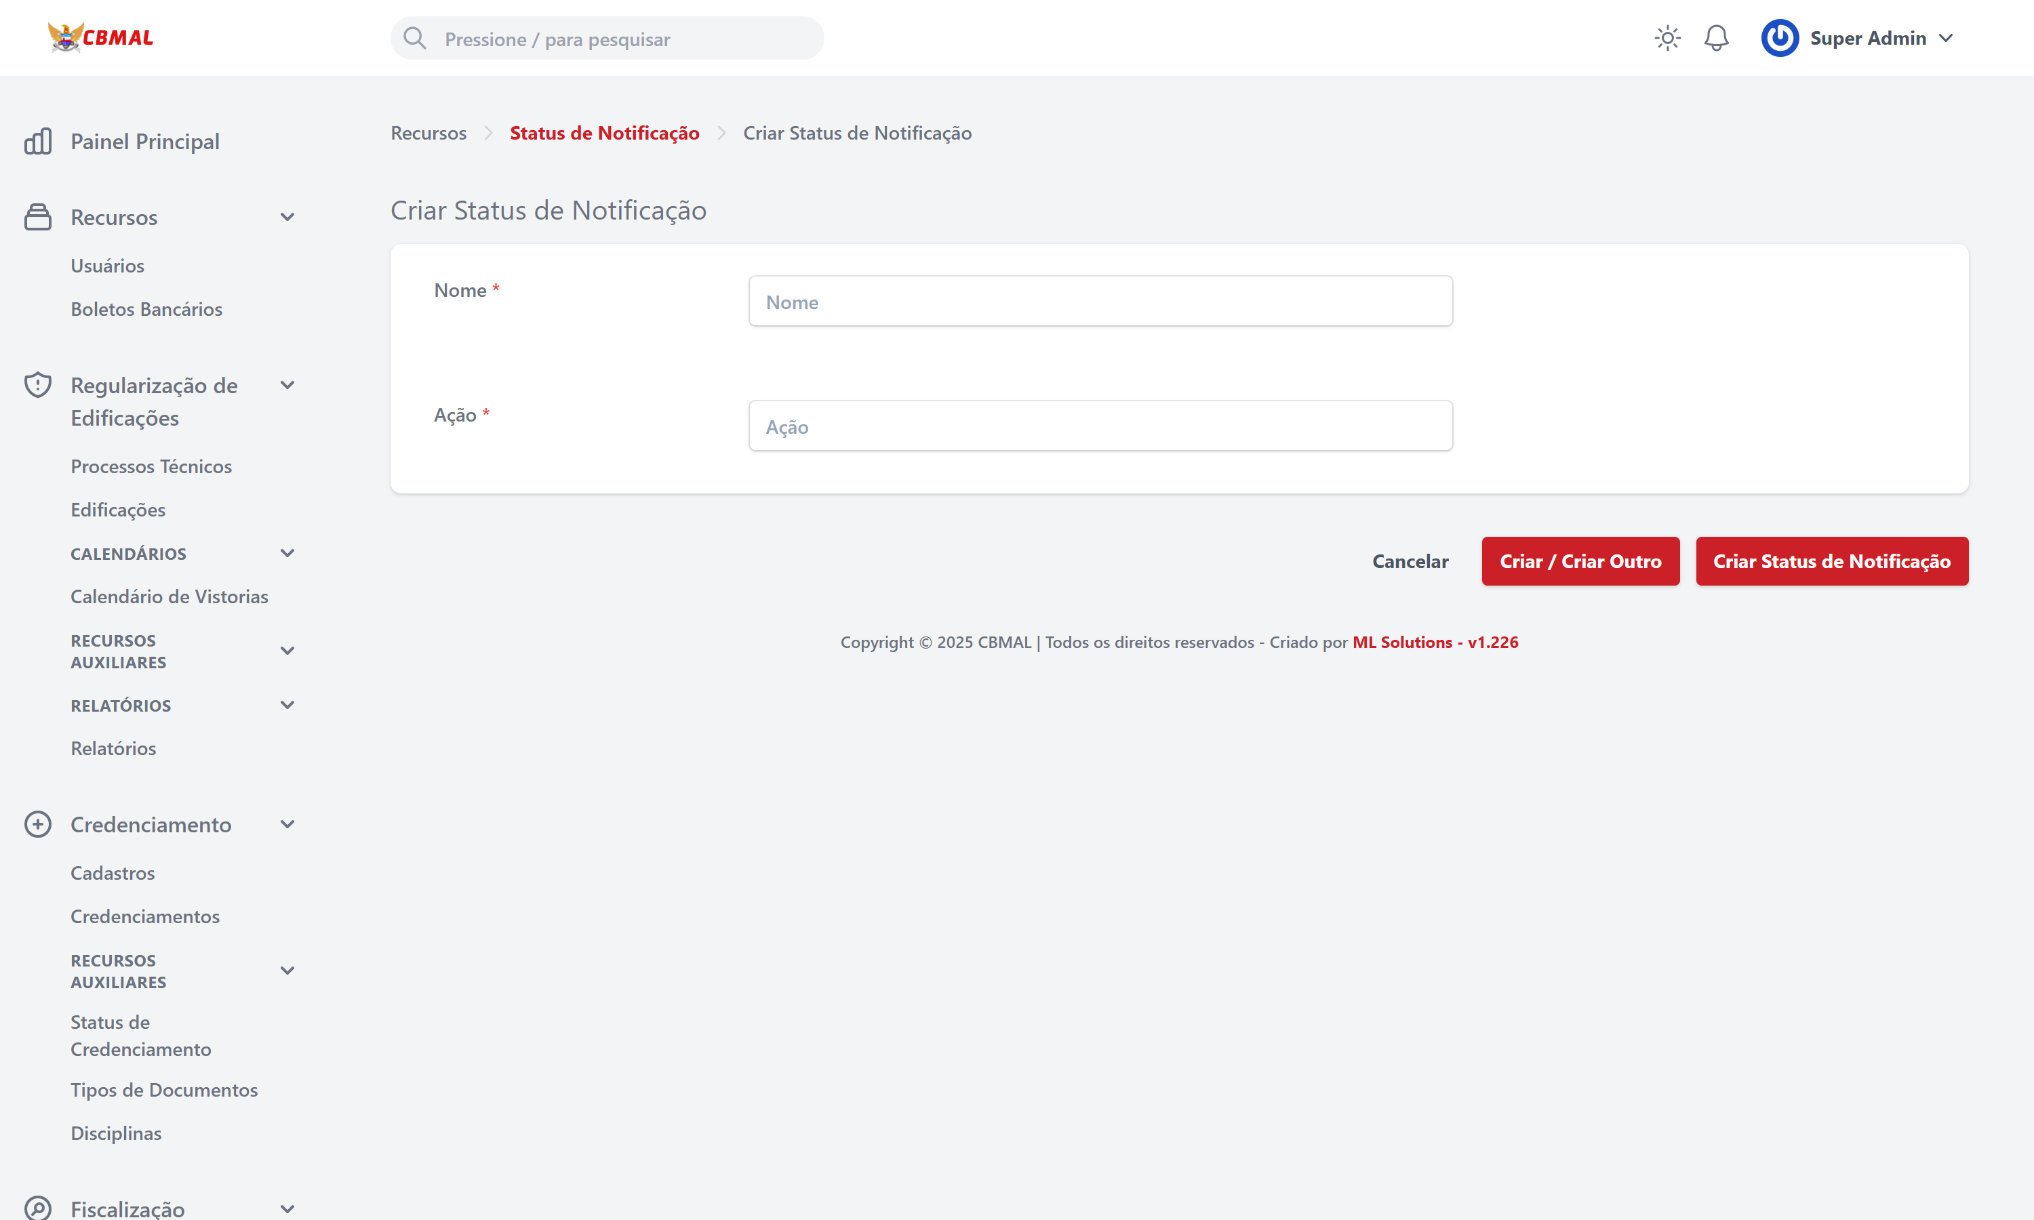Click the Super Admin avatar icon
The image size is (2034, 1220).
pyautogui.click(x=1779, y=38)
